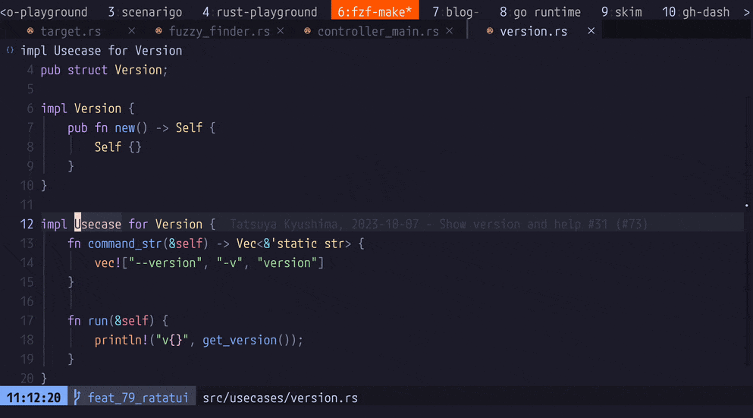
Task: Open the fuzzy_finder.rs tab
Action: 219,31
